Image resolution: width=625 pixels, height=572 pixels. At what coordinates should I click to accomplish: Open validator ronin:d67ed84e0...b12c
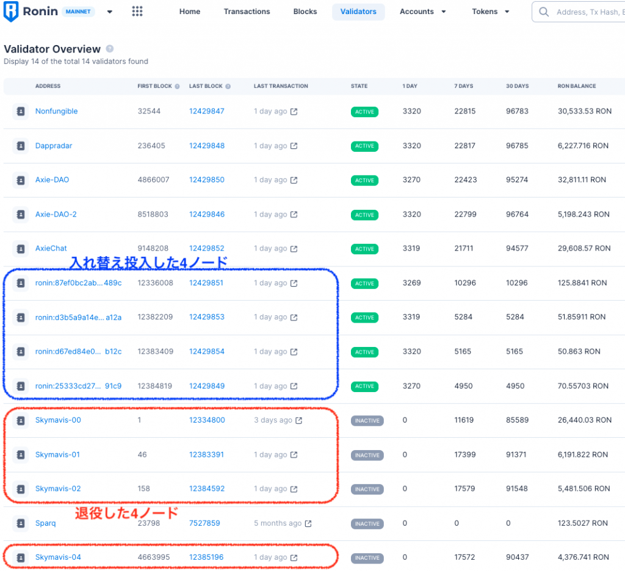click(x=79, y=351)
